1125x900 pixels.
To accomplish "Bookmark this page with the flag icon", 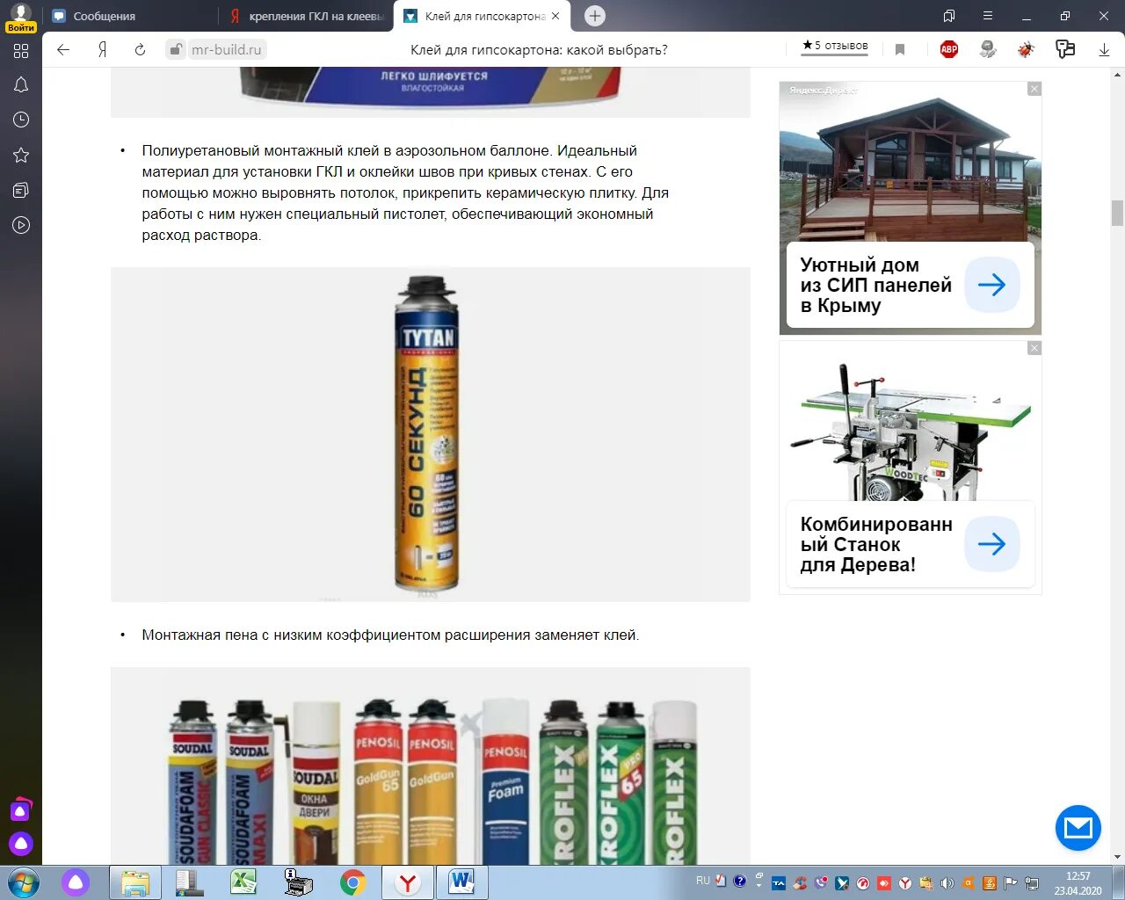I will 900,49.
